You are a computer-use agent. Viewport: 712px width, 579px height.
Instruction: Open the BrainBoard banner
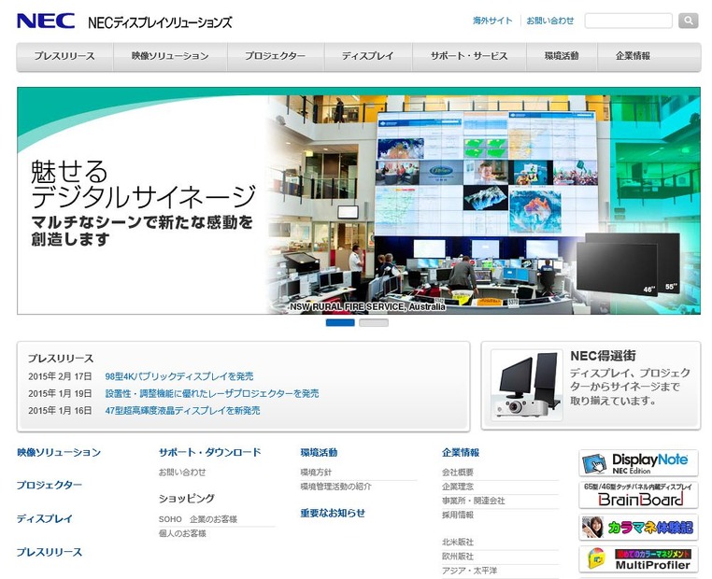pos(638,495)
